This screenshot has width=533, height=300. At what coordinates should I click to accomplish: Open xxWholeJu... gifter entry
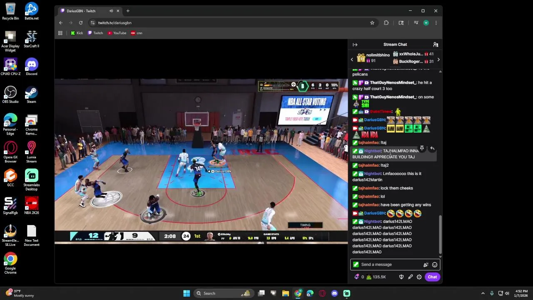click(x=413, y=54)
